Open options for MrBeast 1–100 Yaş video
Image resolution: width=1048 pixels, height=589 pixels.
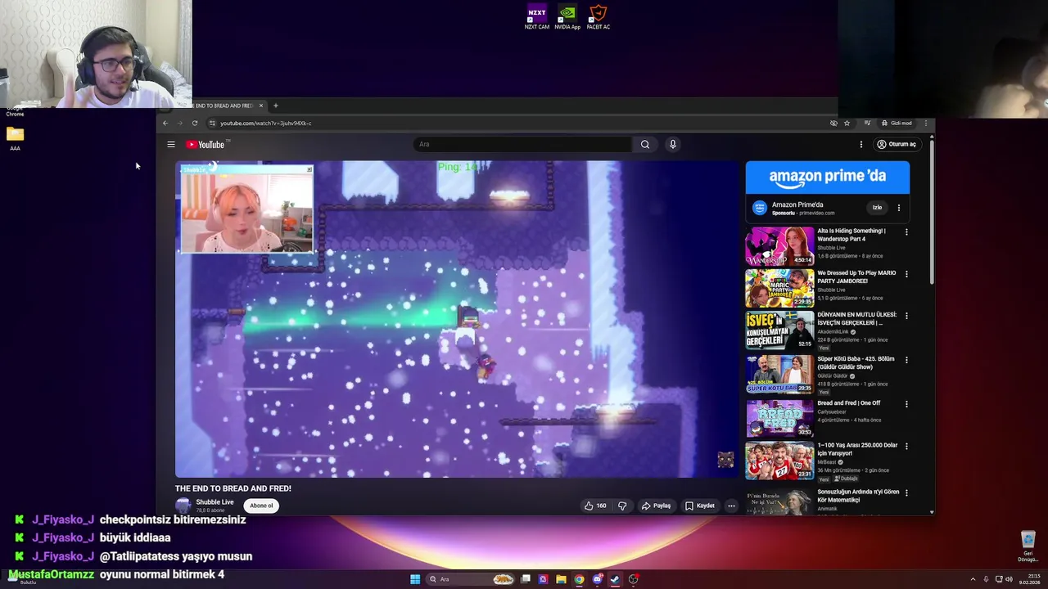click(x=906, y=446)
